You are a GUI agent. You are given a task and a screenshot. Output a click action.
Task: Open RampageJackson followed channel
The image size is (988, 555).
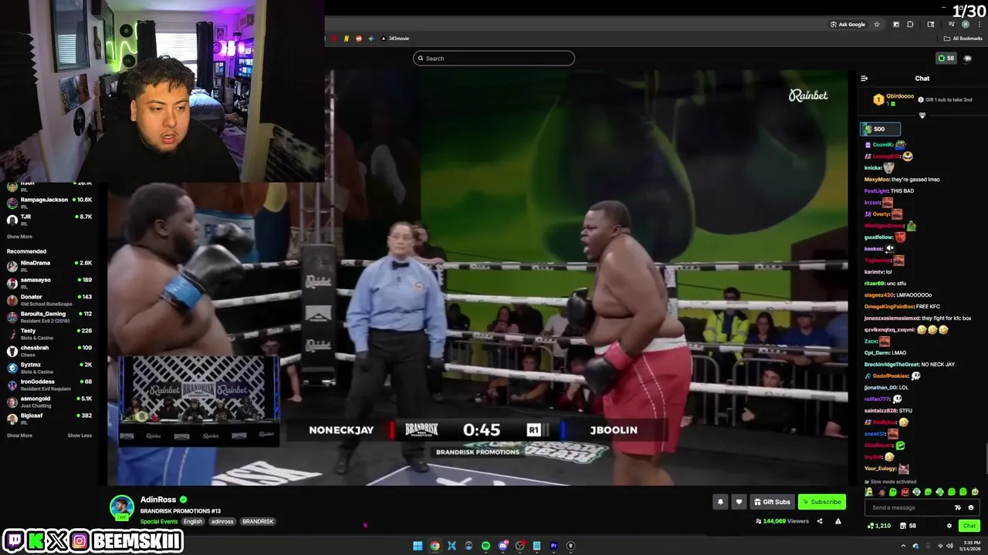(x=49, y=203)
